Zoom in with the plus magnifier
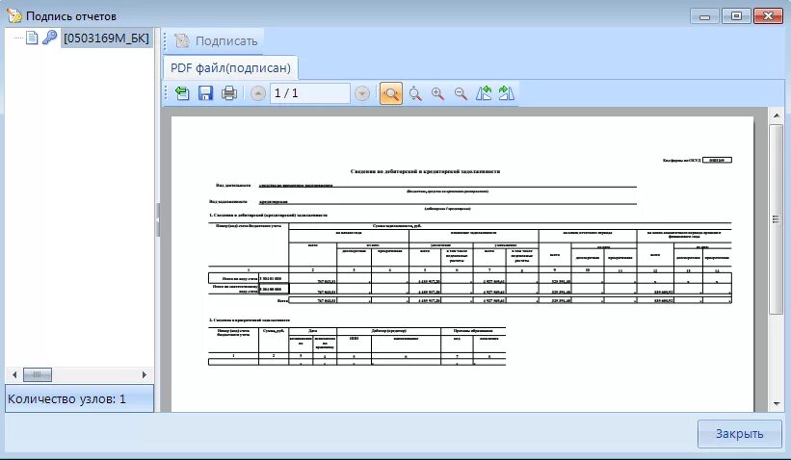 [x=437, y=93]
